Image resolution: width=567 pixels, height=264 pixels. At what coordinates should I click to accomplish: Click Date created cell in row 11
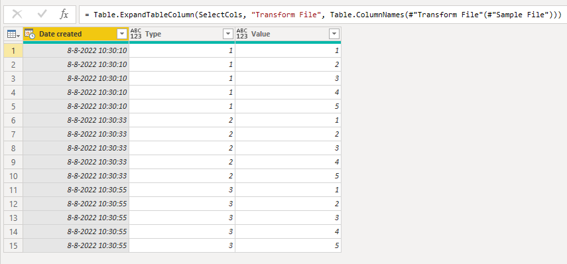(76, 190)
